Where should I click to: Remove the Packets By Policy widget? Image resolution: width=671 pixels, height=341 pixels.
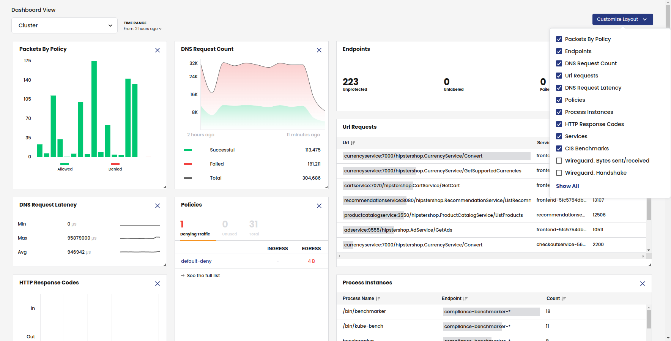(158, 50)
